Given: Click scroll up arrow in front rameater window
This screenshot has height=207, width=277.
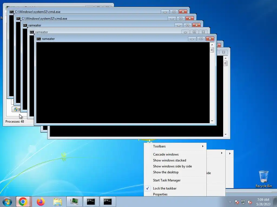Looking at the screenshot, I should tap(212, 45).
